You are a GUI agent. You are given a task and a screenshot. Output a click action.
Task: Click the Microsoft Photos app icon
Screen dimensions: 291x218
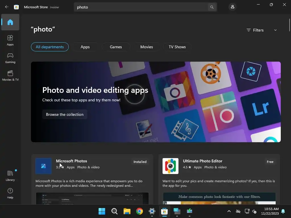click(43, 166)
